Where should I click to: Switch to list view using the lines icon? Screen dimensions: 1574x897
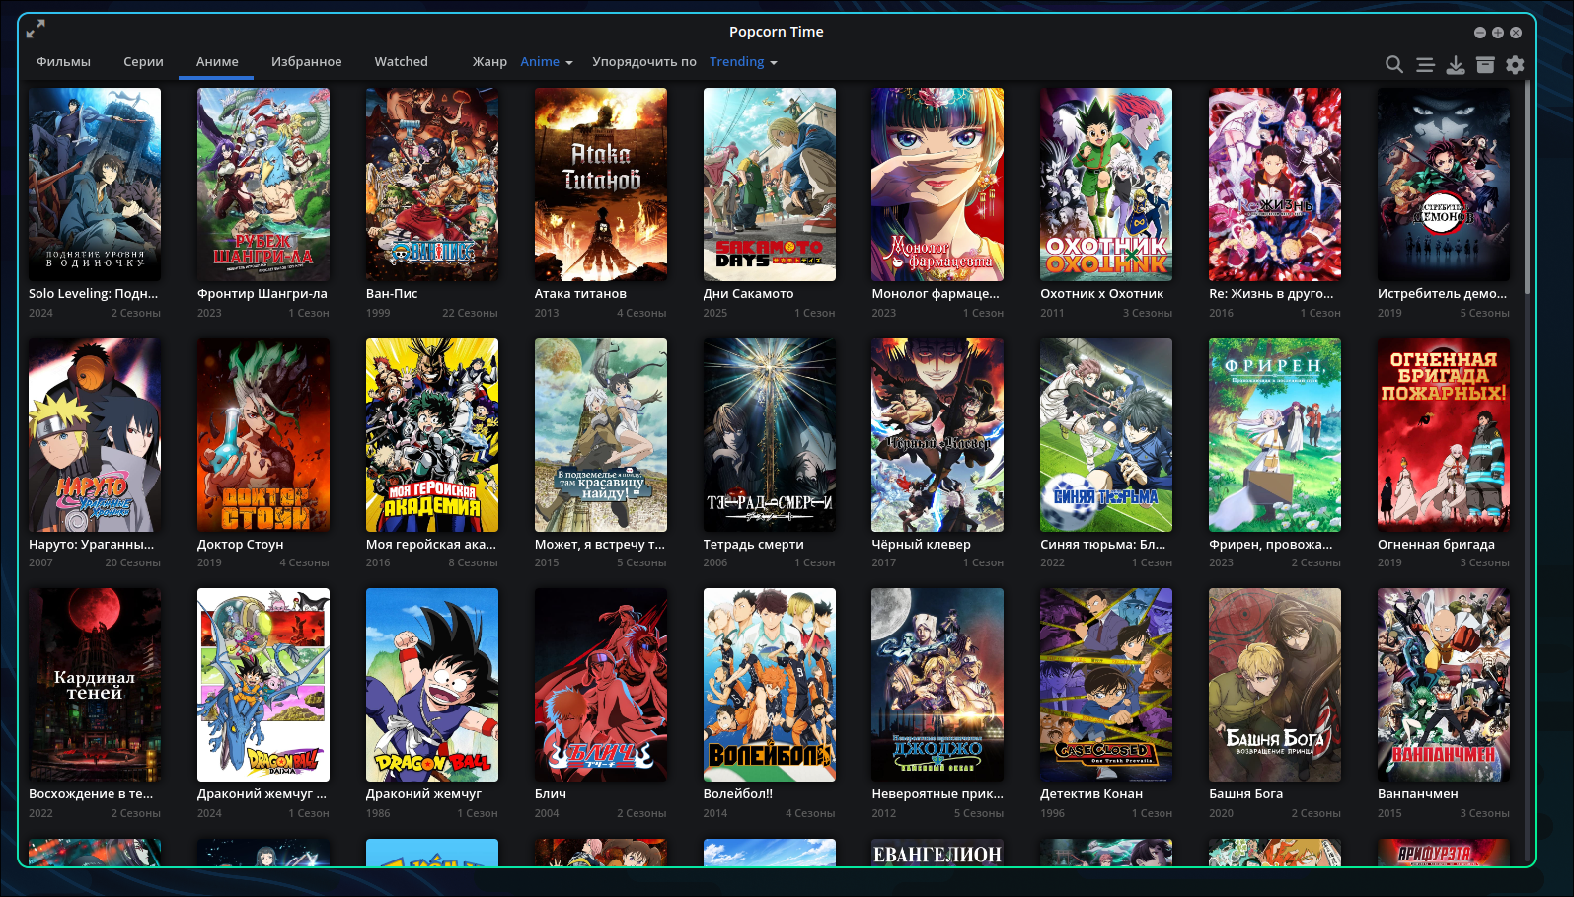pyautogui.click(x=1425, y=64)
